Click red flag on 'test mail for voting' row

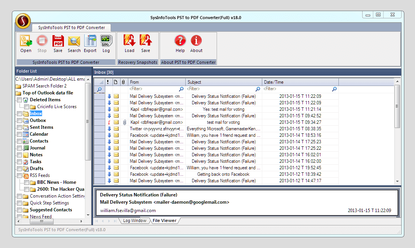point(109,123)
